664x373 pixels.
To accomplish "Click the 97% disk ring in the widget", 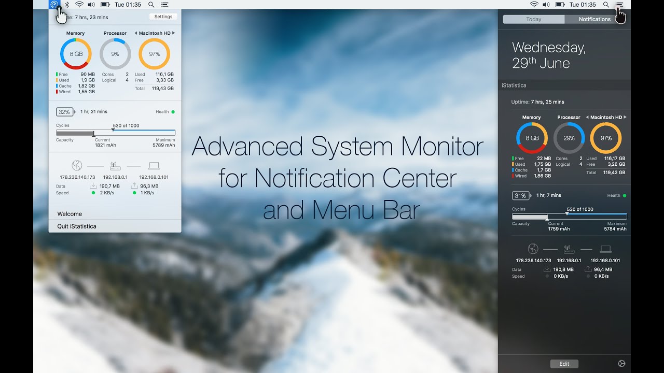I will [x=606, y=138].
